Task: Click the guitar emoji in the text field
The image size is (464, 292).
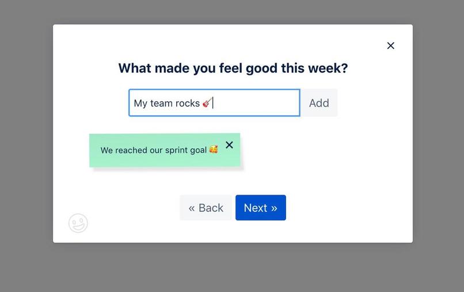Action: [207, 103]
